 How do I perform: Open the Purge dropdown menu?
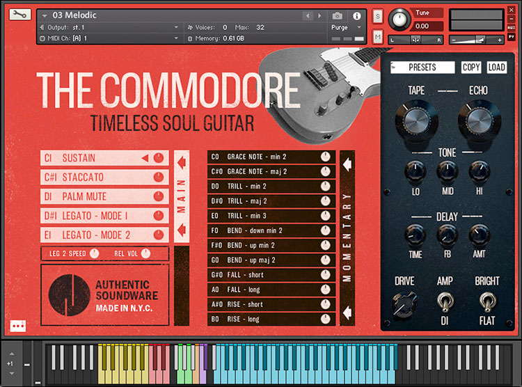346,27
